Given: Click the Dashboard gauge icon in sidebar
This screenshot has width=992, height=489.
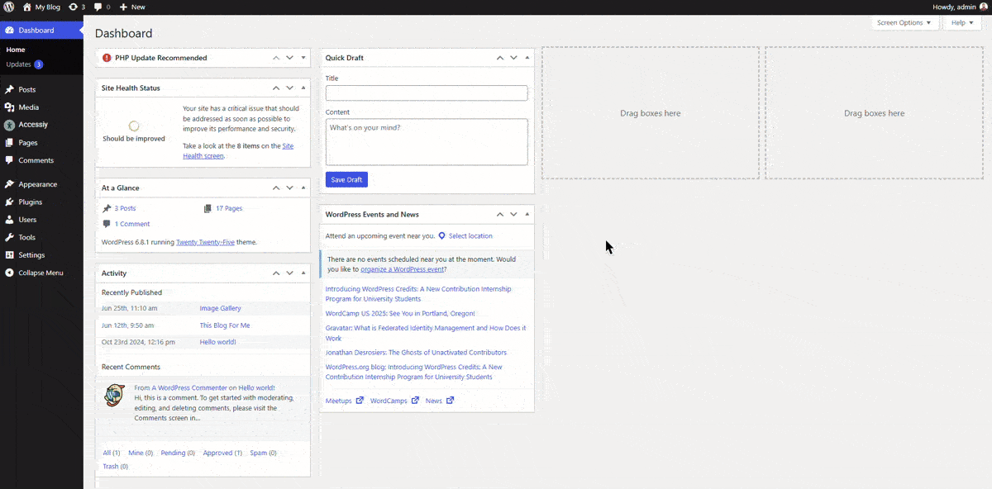Looking at the screenshot, I should click(x=9, y=31).
